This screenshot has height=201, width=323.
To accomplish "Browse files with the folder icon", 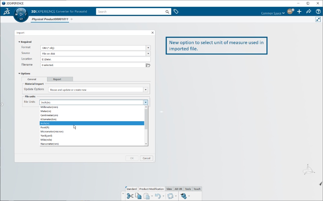I will (148, 65).
